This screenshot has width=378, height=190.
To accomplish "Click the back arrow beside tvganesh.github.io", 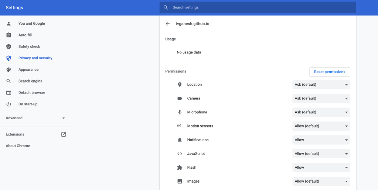I will pos(168,24).
